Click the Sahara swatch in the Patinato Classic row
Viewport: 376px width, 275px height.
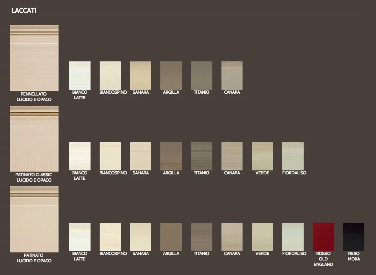coord(141,156)
